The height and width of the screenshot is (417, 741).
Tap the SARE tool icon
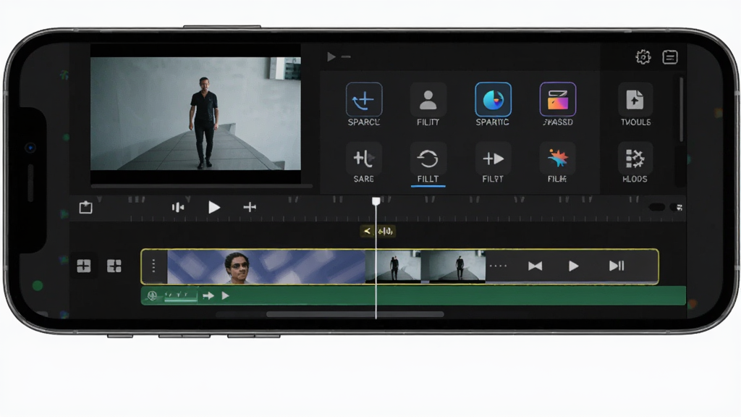click(364, 159)
